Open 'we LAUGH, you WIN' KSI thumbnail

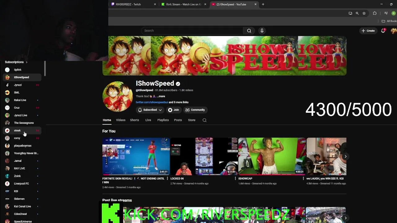pyautogui.click(x=326, y=156)
